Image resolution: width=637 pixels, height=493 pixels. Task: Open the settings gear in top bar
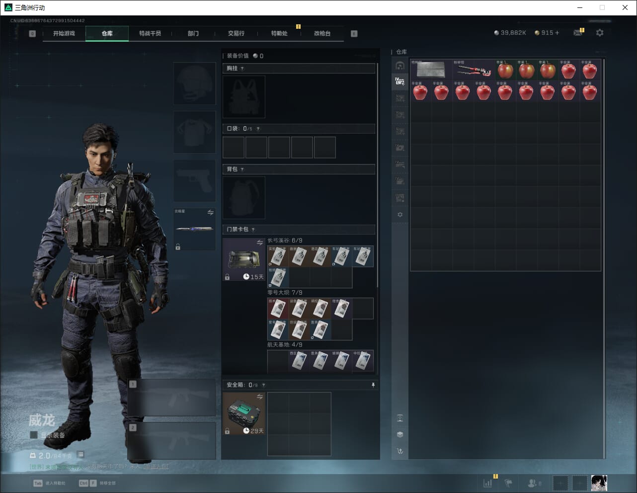(600, 33)
